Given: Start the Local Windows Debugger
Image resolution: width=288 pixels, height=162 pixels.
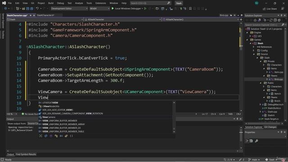Looking at the screenshot, I should point(127,9).
